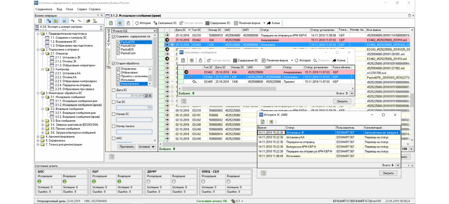The height and width of the screenshot is (204, 449).
Task: Open the Условия dropdown in filter panel
Action: point(147,147)
